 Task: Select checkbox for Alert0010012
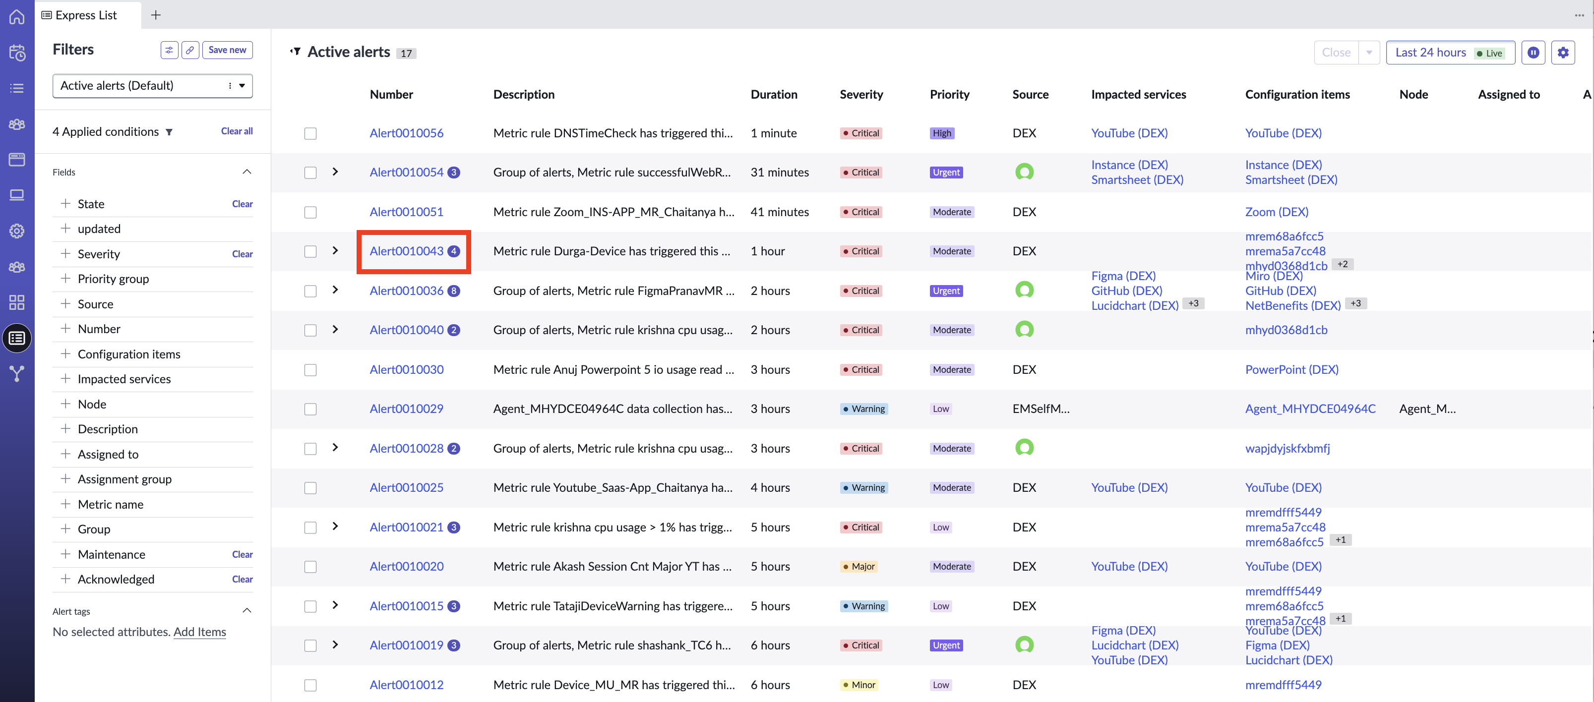(x=310, y=685)
